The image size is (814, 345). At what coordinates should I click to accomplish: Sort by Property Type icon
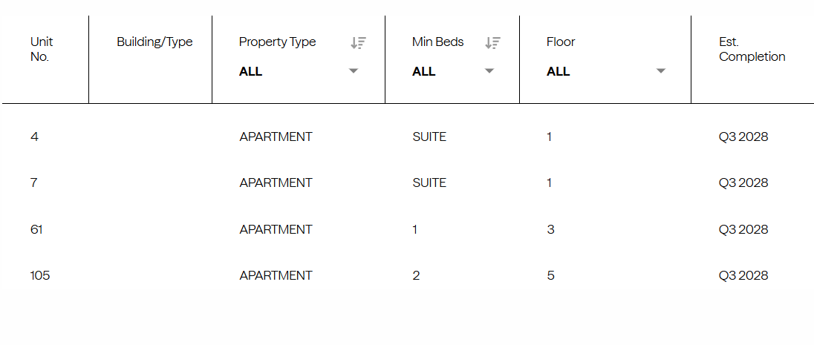359,43
